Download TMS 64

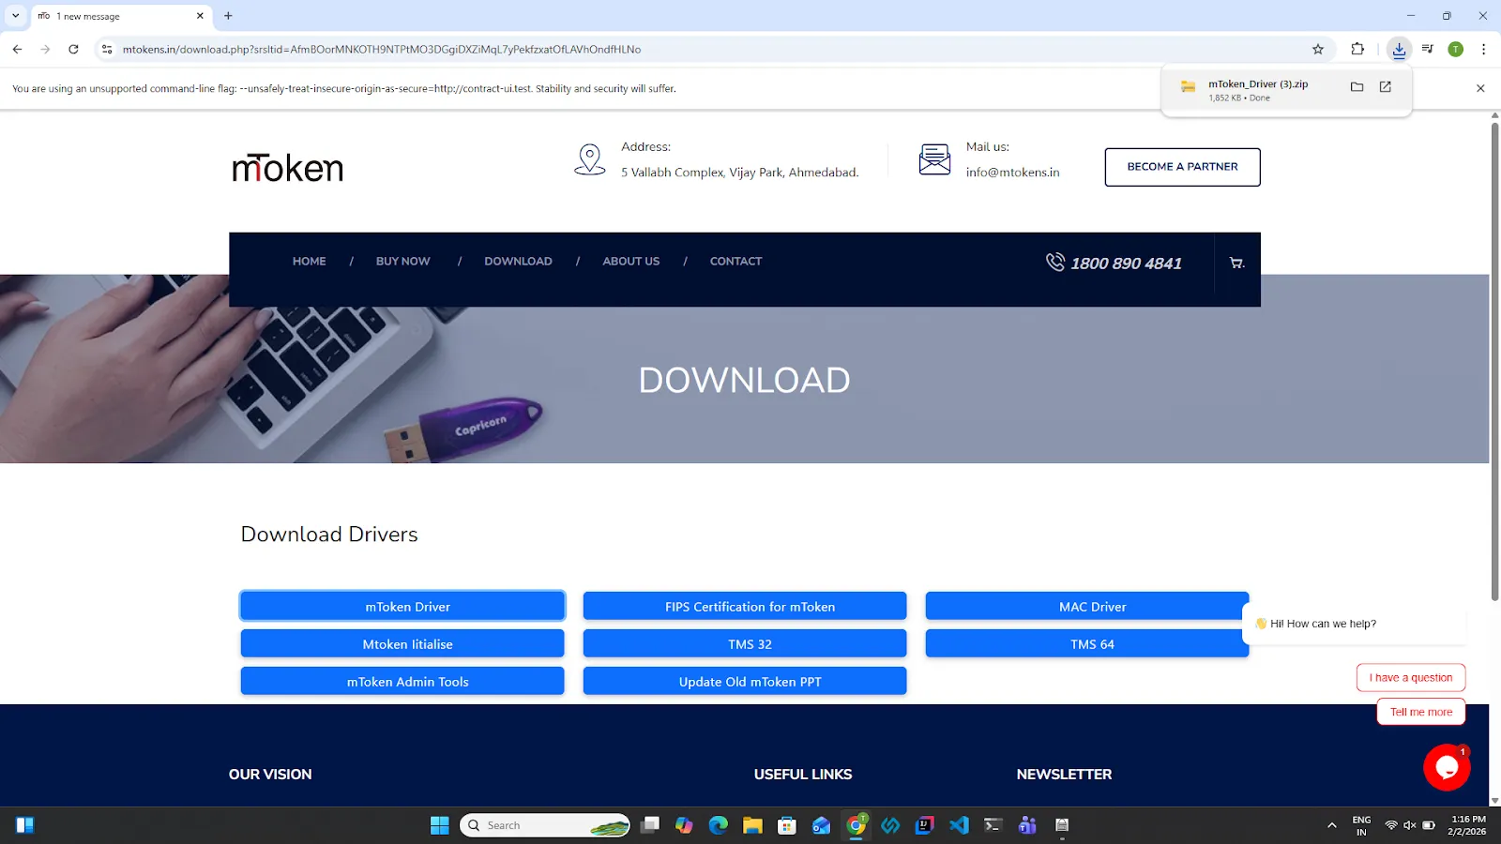pyautogui.click(x=1087, y=643)
